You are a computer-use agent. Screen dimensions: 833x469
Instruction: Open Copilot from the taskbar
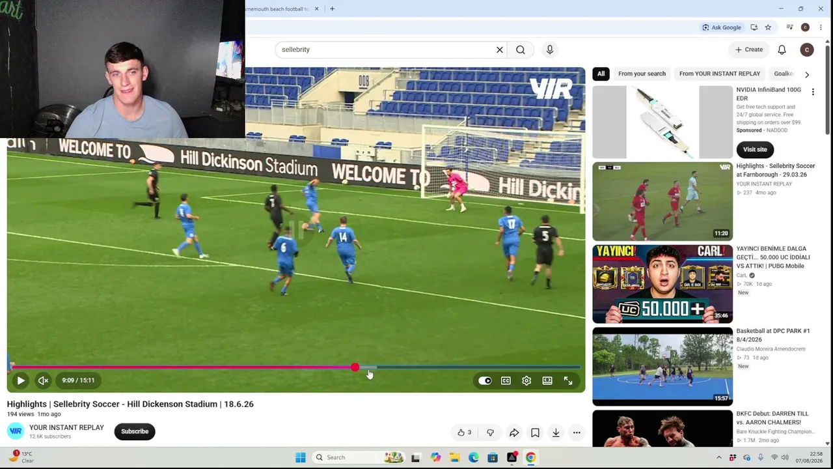tap(435, 457)
